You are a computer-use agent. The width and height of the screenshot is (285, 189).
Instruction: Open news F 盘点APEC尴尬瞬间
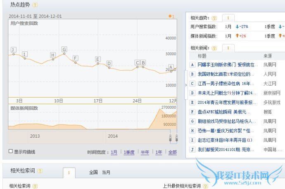click(x=223, y=112)
